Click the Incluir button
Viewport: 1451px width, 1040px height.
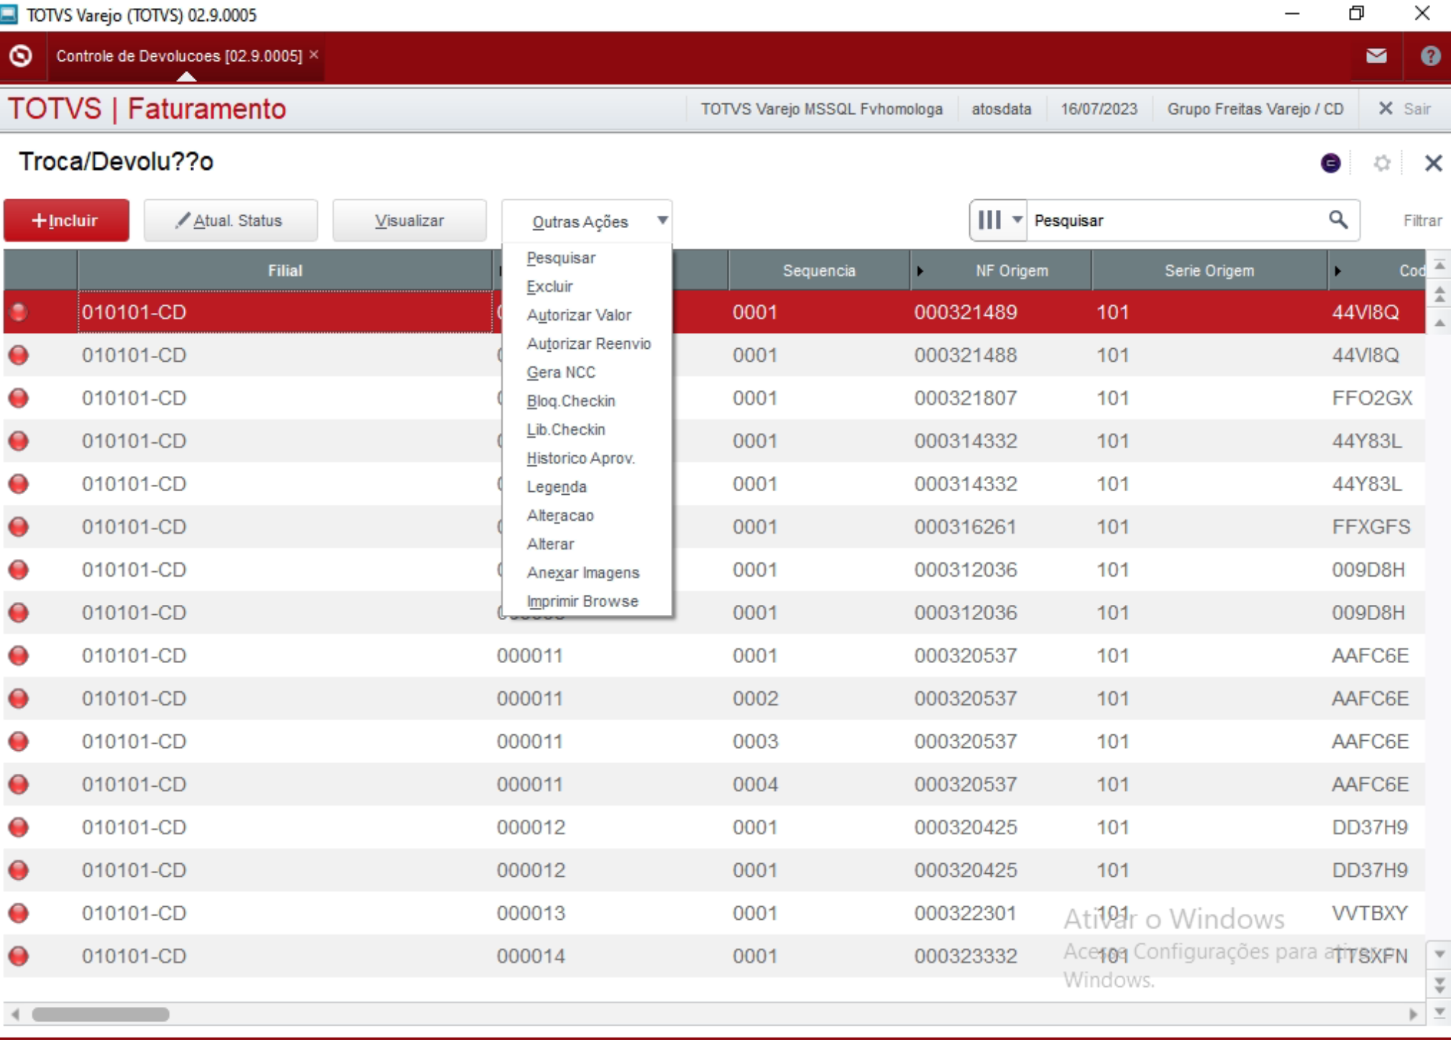coord(66,220)
